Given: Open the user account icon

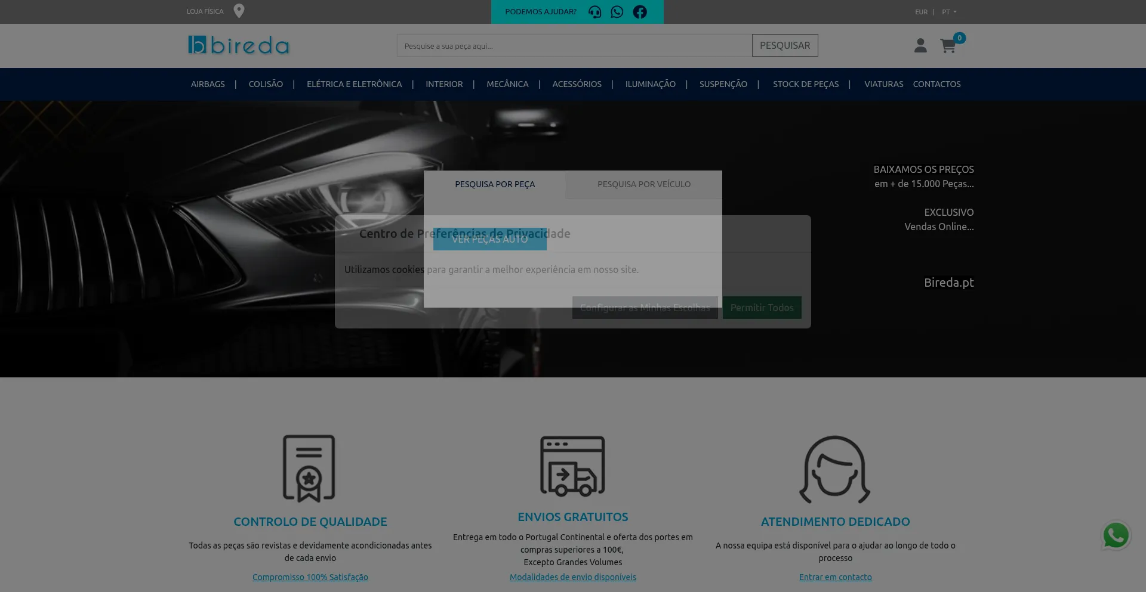Looking at the screenshot, I should (x=920, y=45).
